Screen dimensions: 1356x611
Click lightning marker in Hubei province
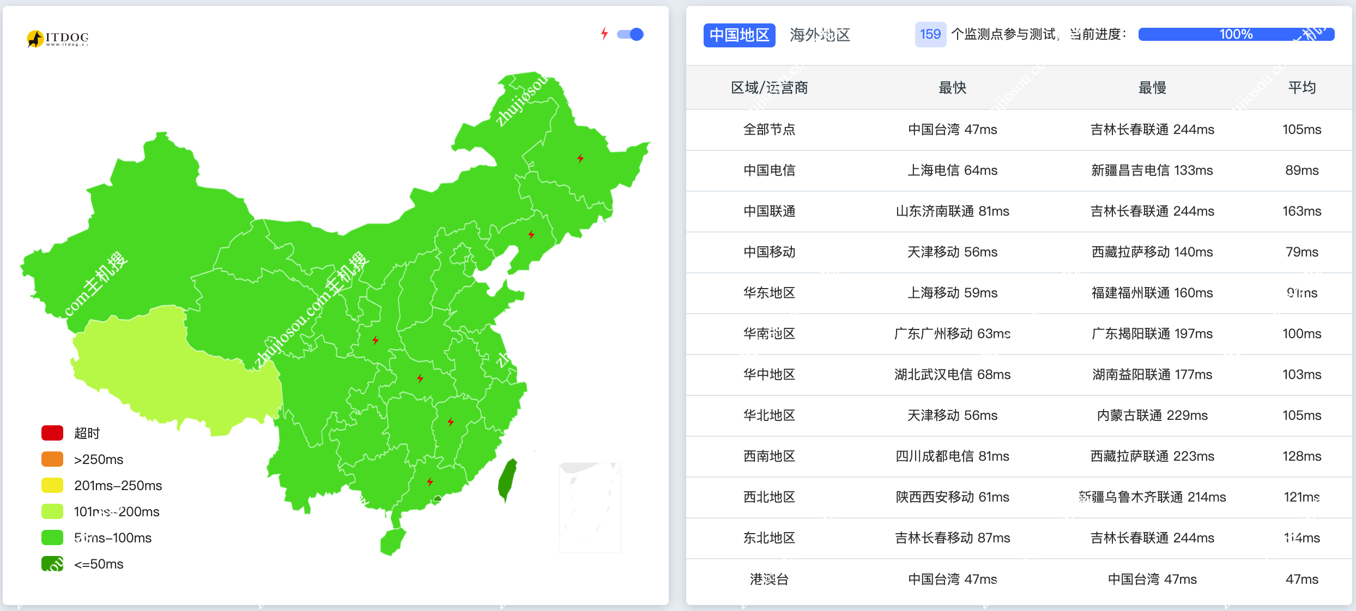pos(420,378)
